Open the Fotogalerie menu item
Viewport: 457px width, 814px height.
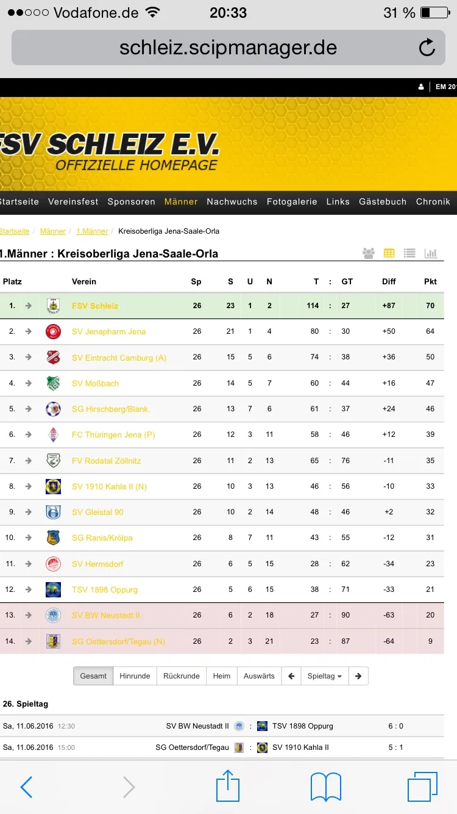pos(292,201)
